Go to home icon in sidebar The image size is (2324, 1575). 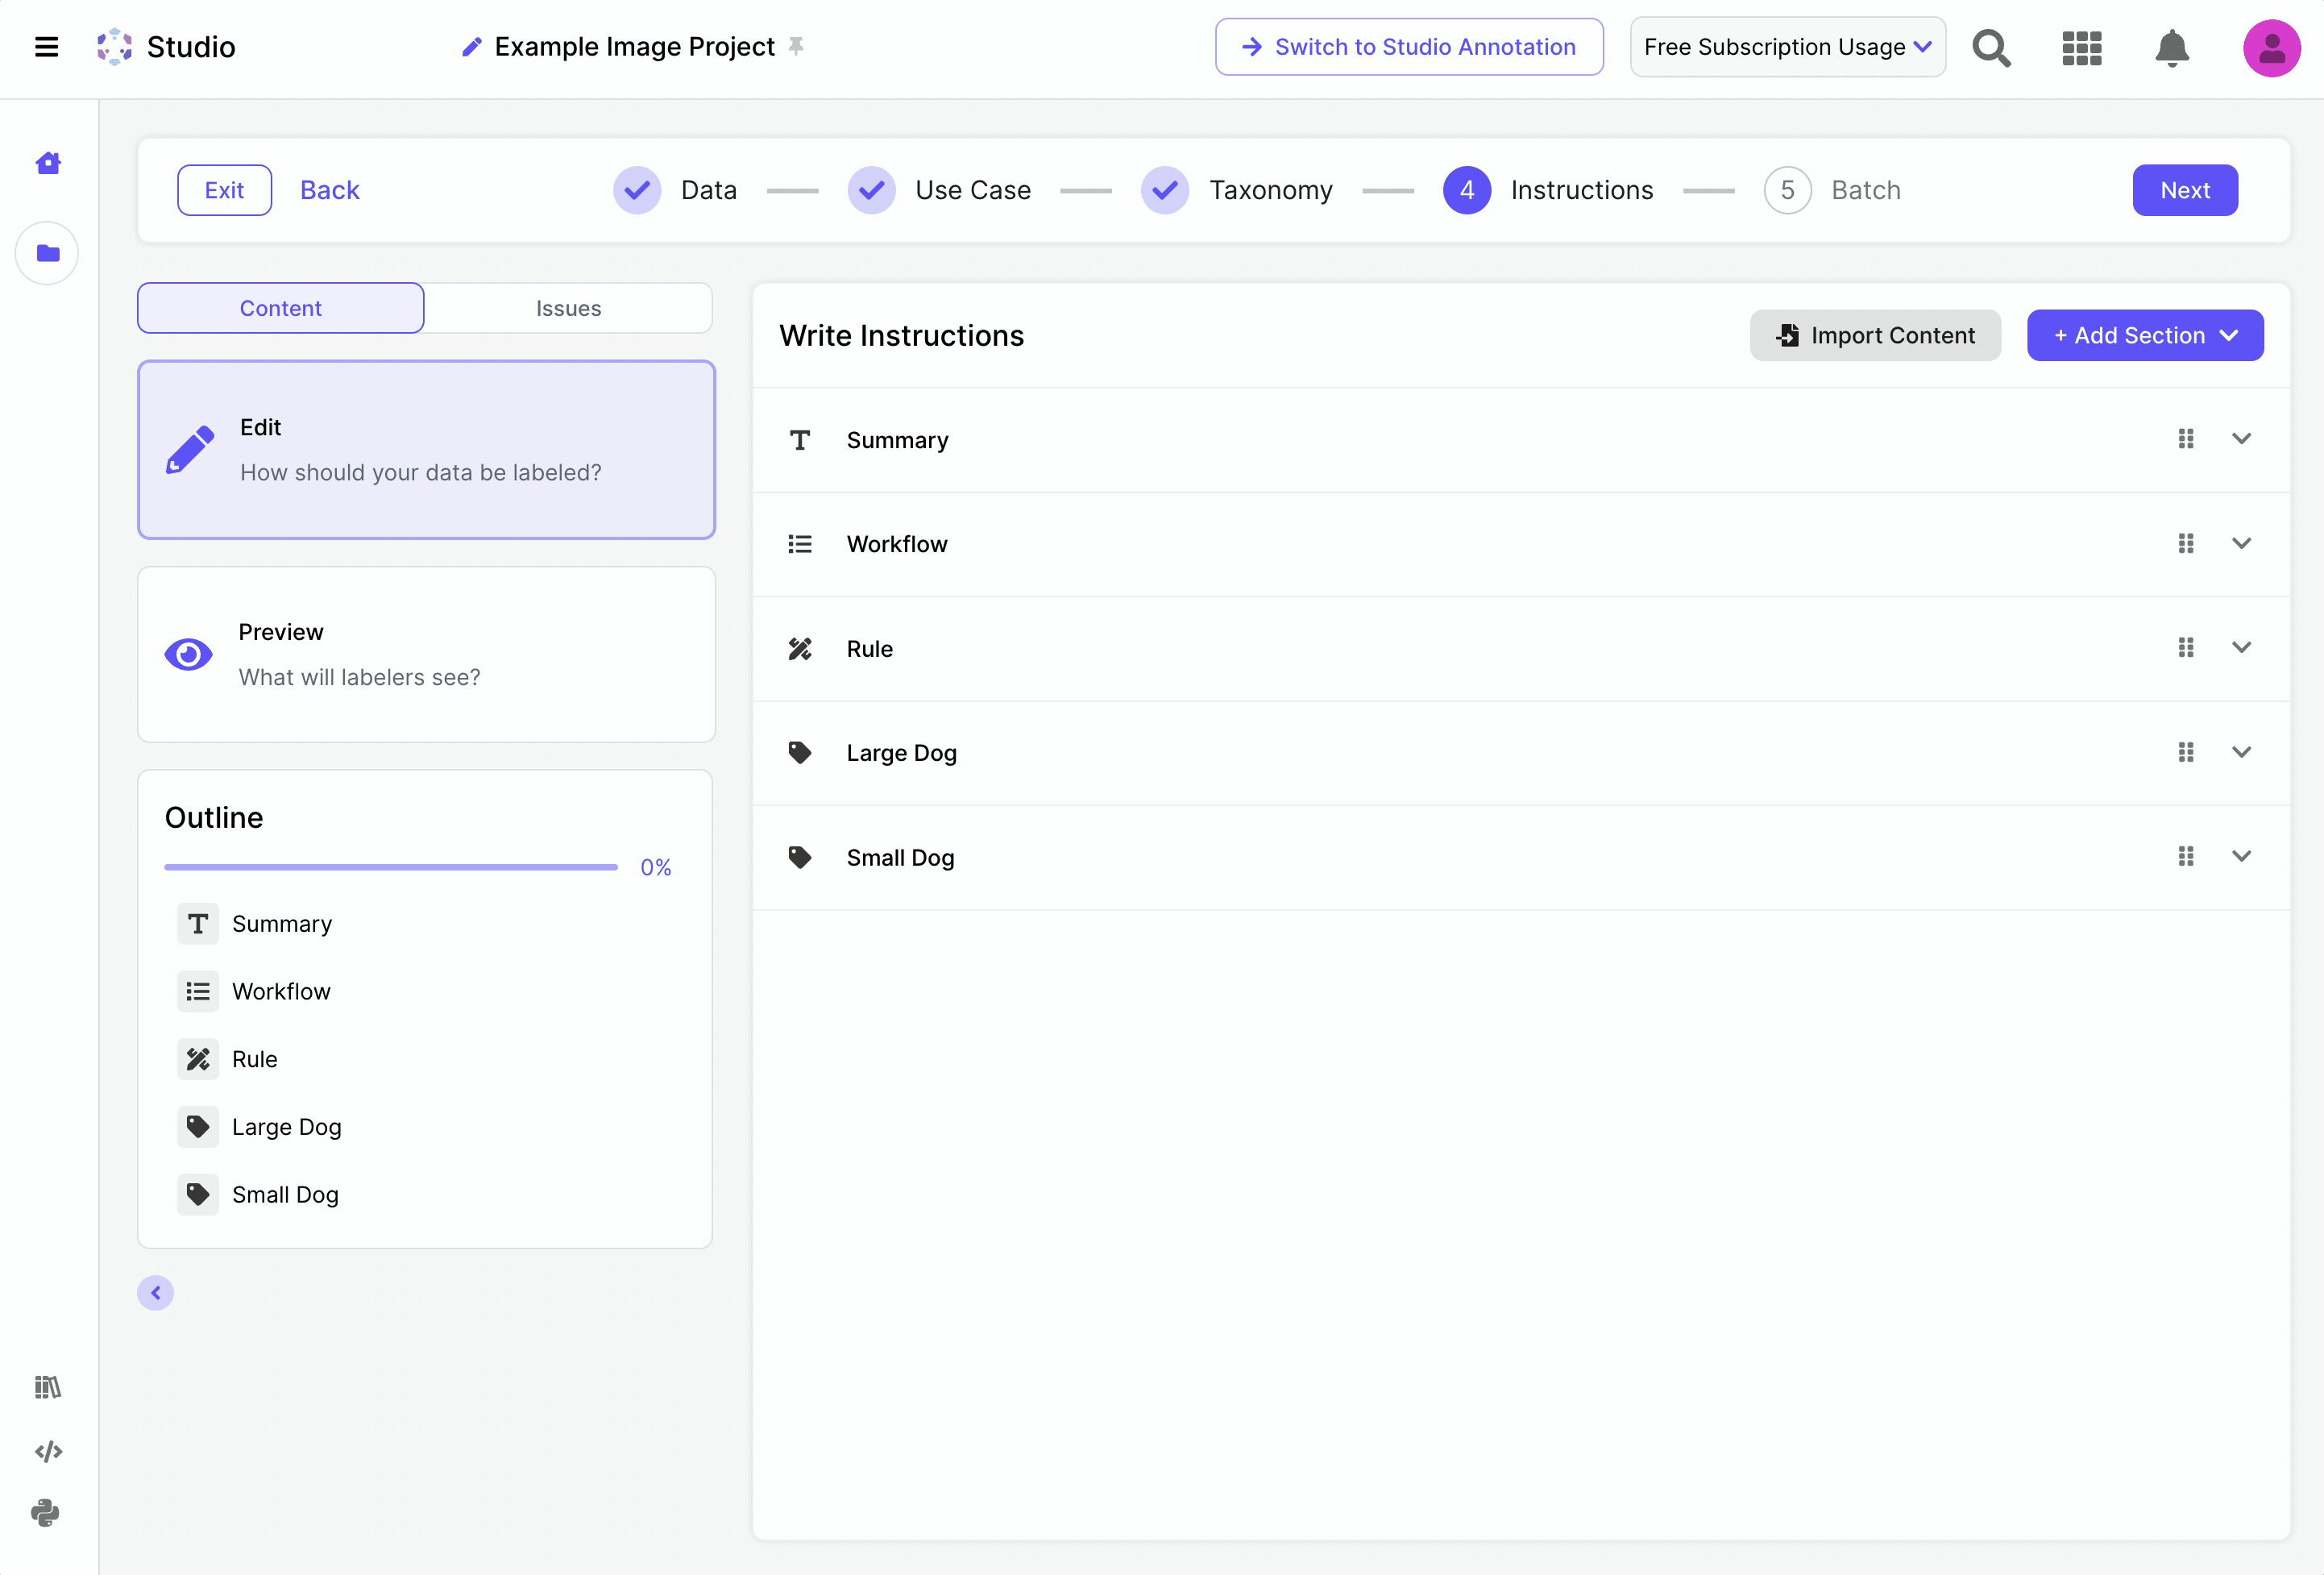click(x=48, y=162)
